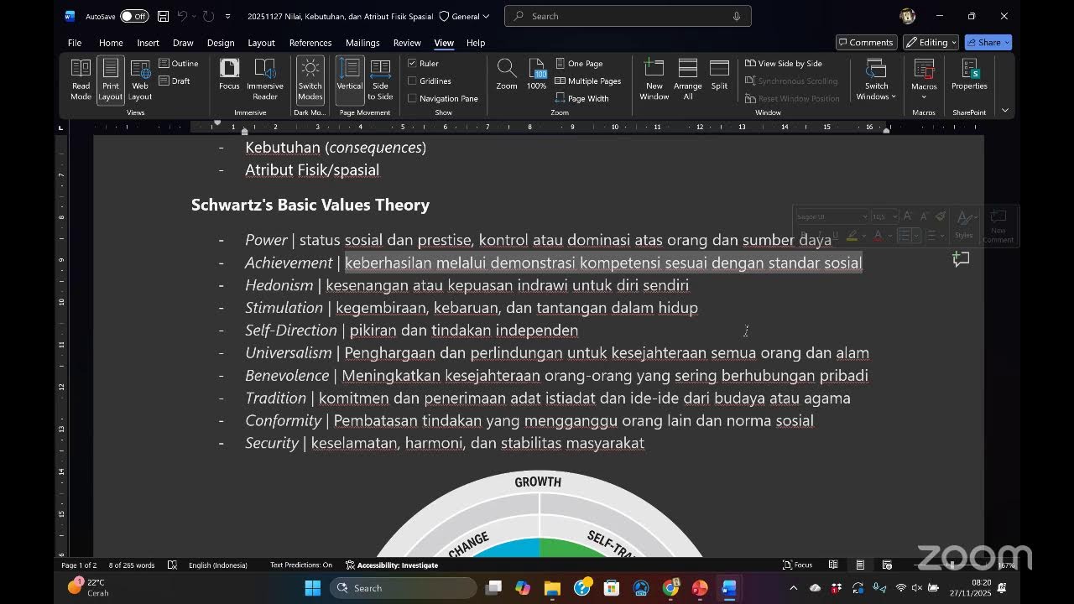Open the Review tab

(x=407, y=43)
